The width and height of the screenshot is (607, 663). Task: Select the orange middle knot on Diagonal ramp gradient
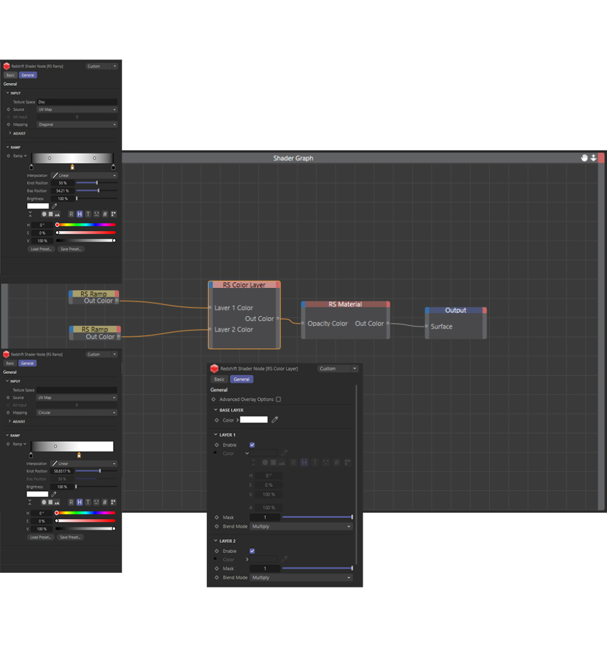click(72, 167)
